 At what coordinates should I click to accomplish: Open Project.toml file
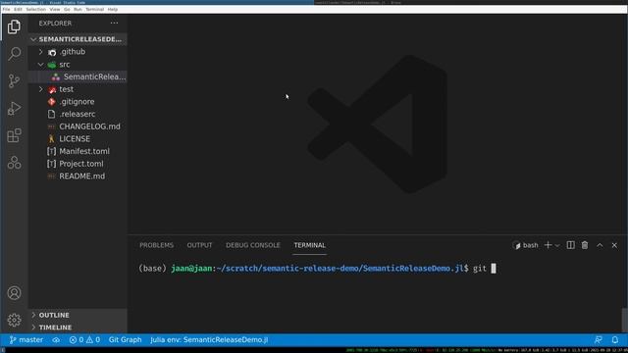pos(78,164)
